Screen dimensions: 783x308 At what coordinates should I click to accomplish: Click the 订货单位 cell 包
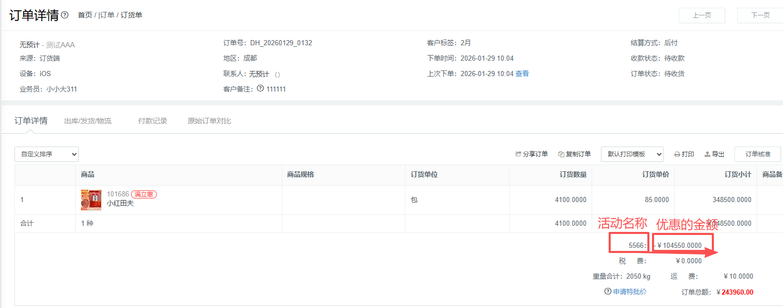(x=414, y=200)
